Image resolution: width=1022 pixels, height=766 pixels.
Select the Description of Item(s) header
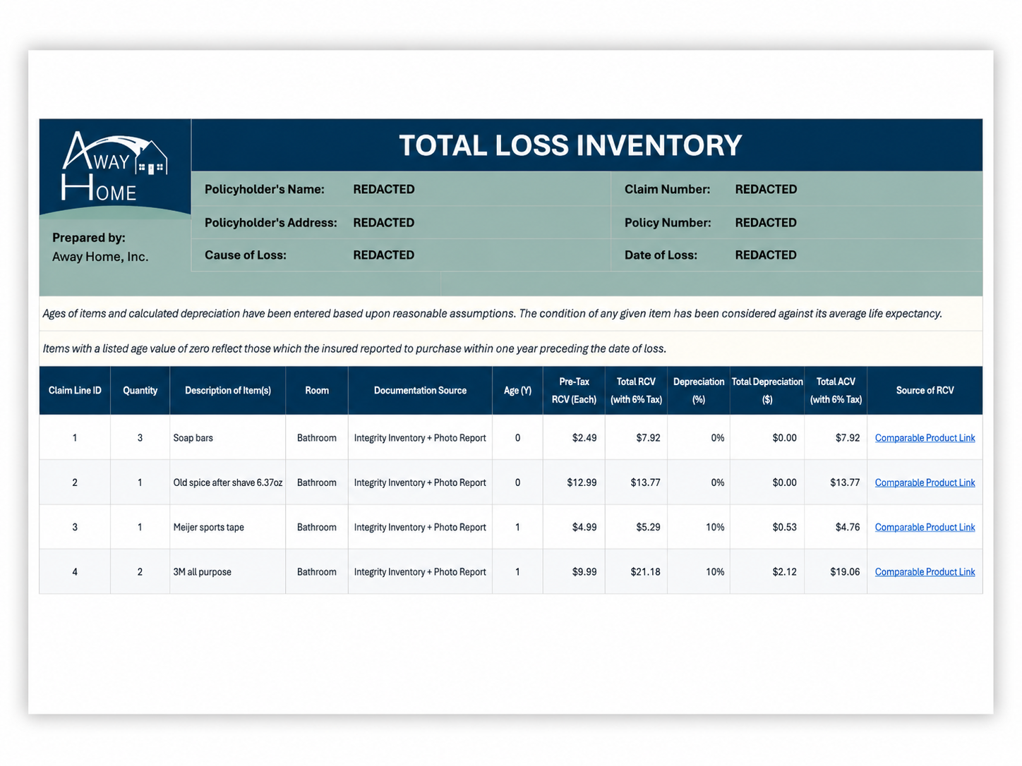(x=228, y=390)
